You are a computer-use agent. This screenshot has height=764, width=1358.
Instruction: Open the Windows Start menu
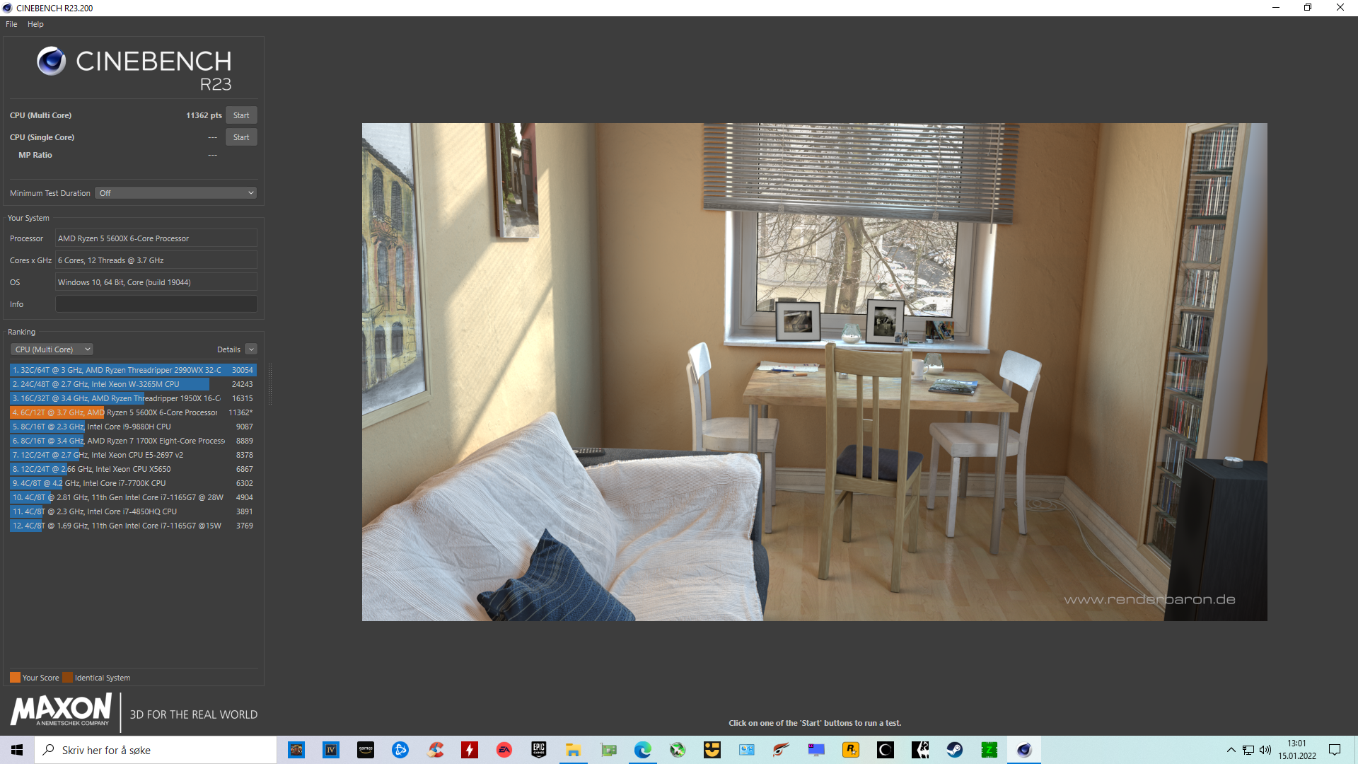17,750
